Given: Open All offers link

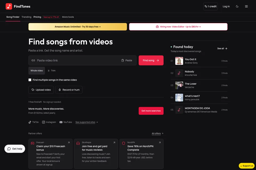Looking at the screenshot, I should coord(157,133).
